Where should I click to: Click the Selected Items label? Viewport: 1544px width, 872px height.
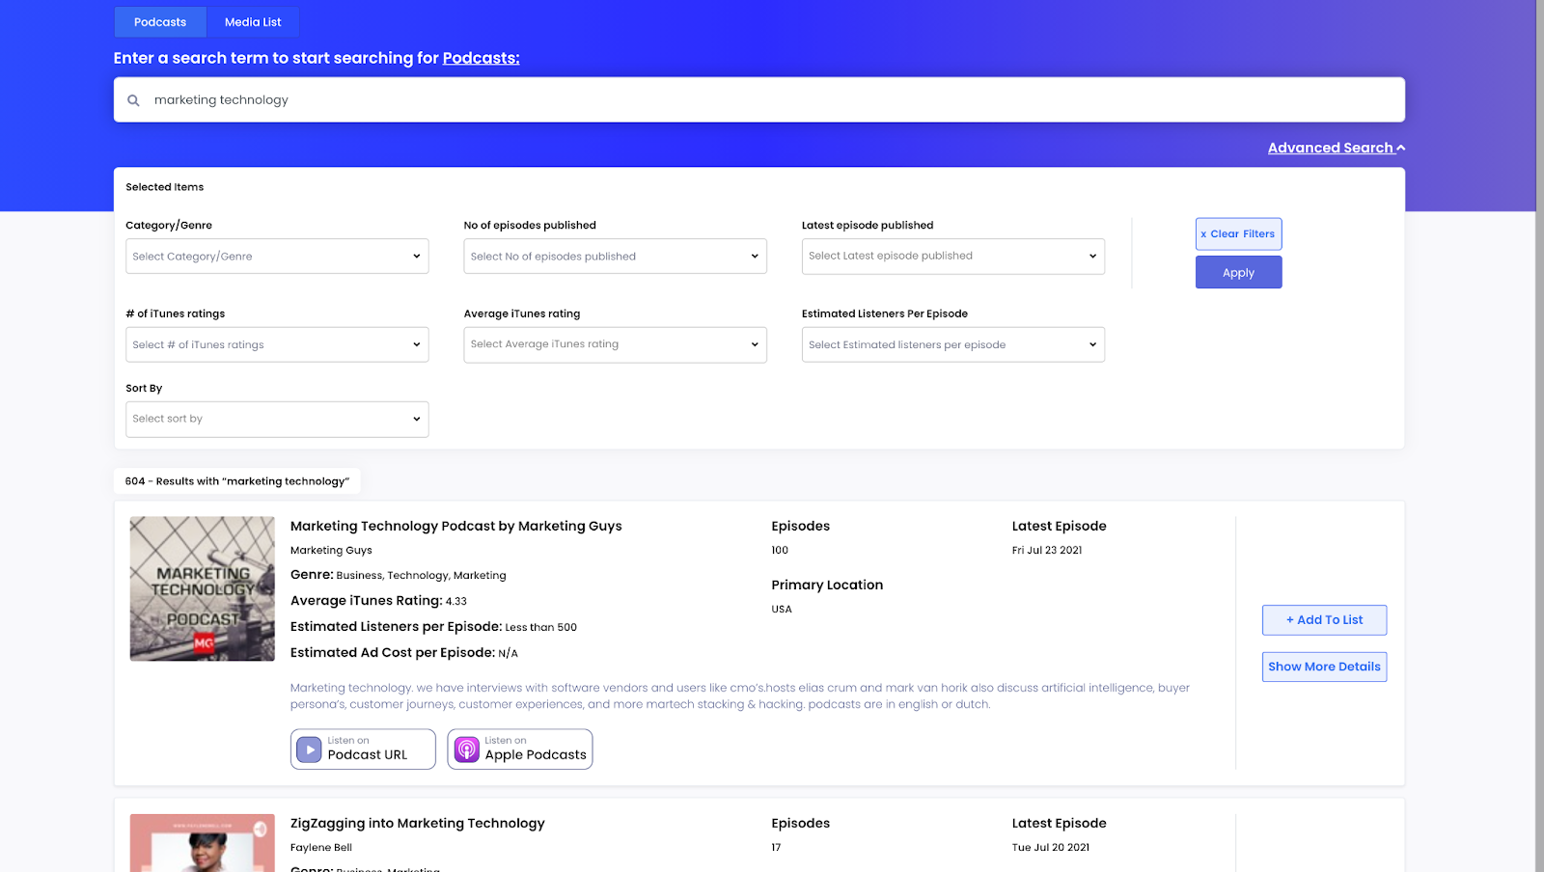(165, 187)
